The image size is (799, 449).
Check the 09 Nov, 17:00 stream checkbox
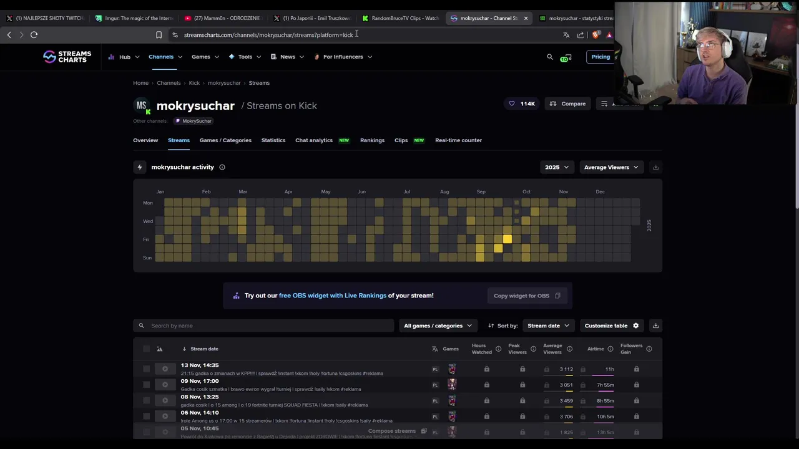point(146,385)
